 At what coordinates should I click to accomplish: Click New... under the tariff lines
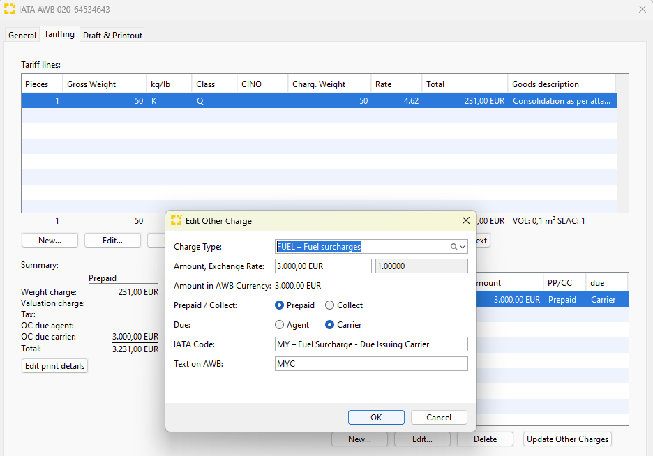point(50,241)
